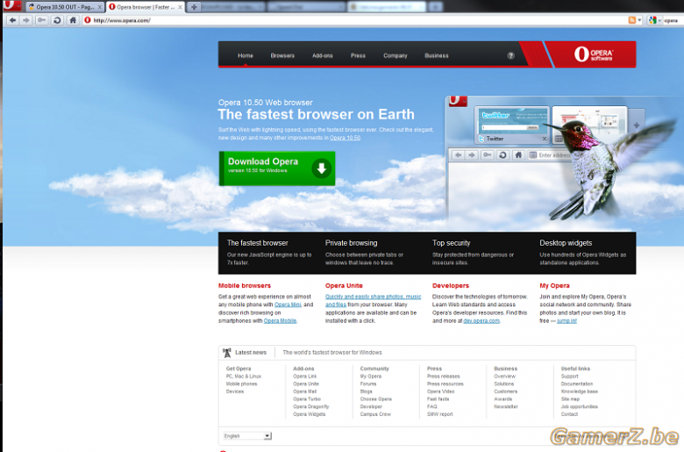This screenshot has width=684, height=452.
Task: Open the Wand password key button
Action: 42,20
